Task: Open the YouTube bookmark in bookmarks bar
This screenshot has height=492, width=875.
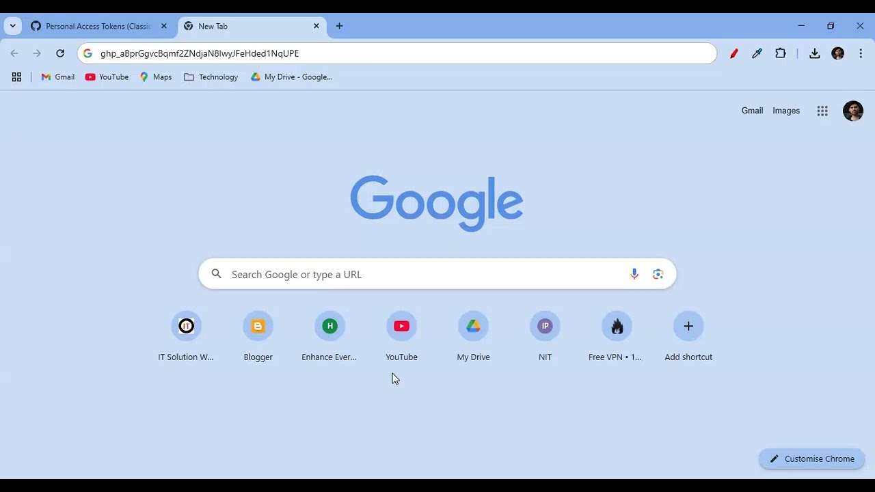Action: click(x=107, y=77)
